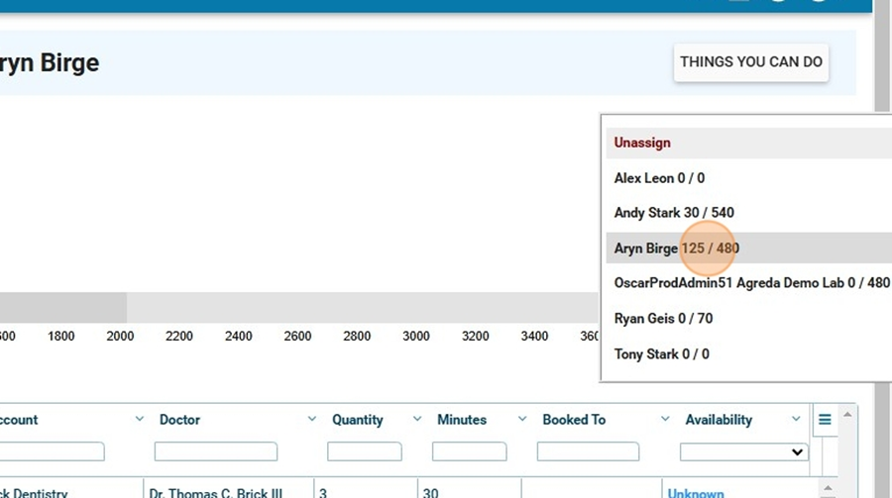Viewport: 892px width, 498px height.
Task: Choose Andy Stark 30 / 540
Action: click(x=674, y=213)
